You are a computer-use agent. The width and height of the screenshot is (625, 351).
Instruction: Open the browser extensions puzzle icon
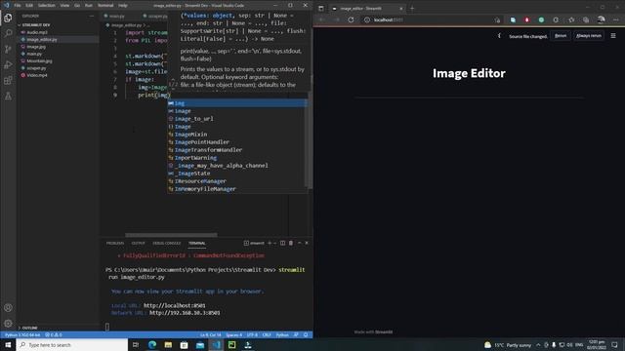pos(556,19)
